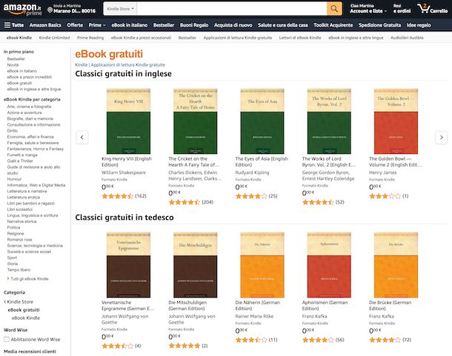Select Fantascienza, Horror e Fantasy category

pos(36,149)
